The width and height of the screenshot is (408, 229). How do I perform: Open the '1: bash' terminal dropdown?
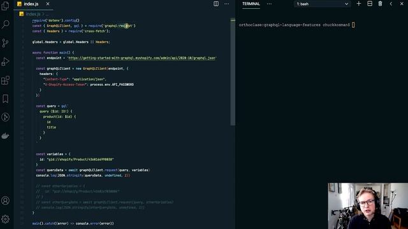tap(322, 4)
